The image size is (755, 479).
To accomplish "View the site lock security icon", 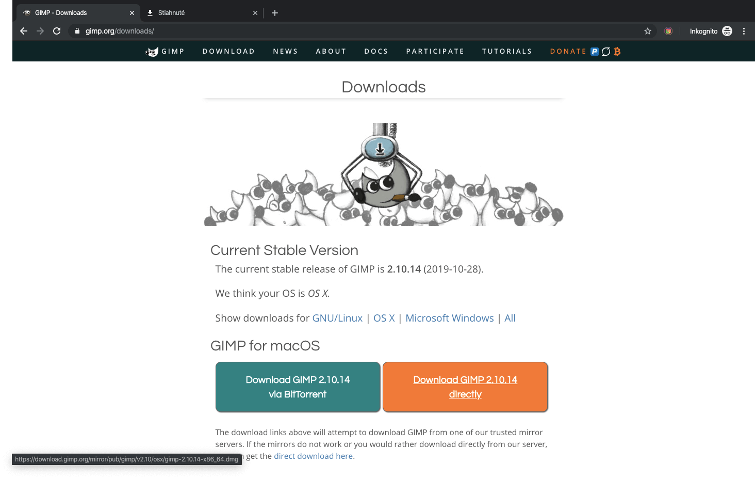I will tap(77, 31).
